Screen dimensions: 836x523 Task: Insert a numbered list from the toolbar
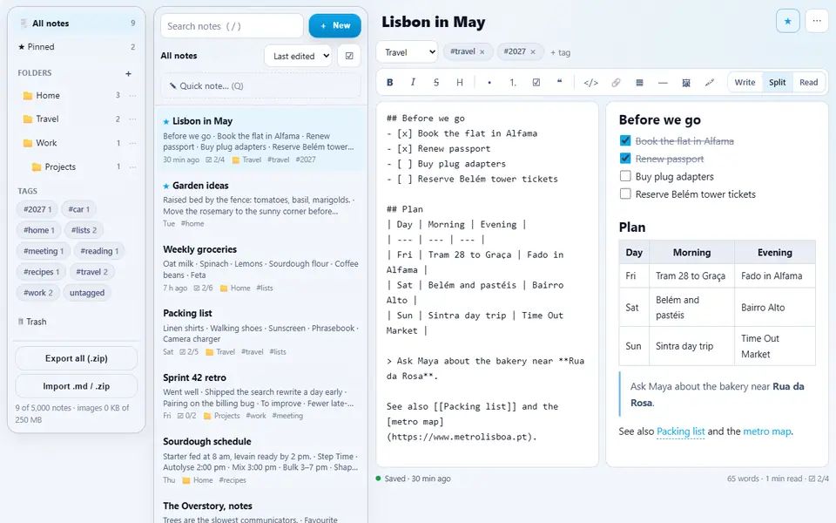point(513,82)
